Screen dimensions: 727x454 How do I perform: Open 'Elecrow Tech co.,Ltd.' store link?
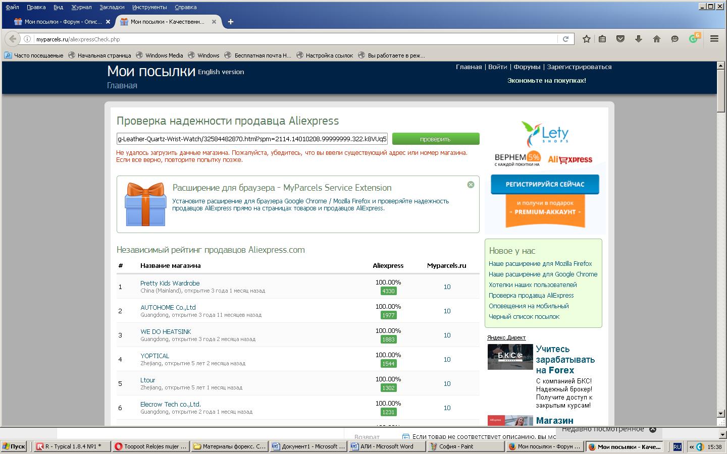point(171,404)
